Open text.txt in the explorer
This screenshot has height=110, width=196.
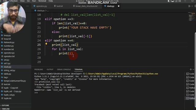point(7,84)
